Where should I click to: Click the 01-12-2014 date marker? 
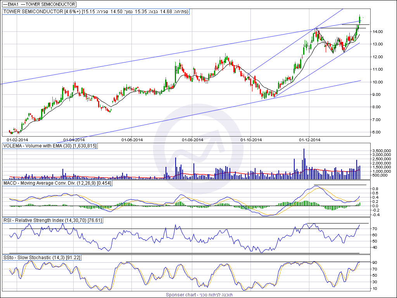tap(309, 139)
